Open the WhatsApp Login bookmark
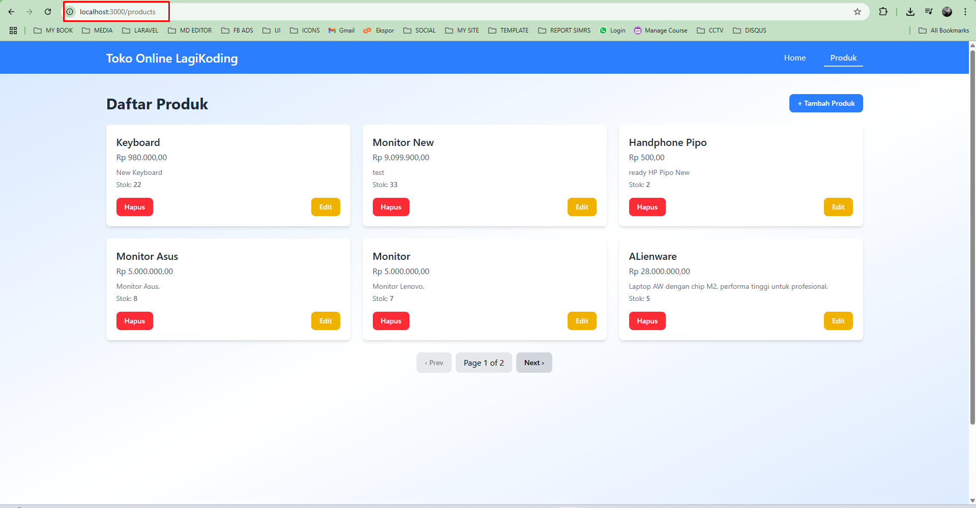 pyautogui.click(x=612, y=31)
